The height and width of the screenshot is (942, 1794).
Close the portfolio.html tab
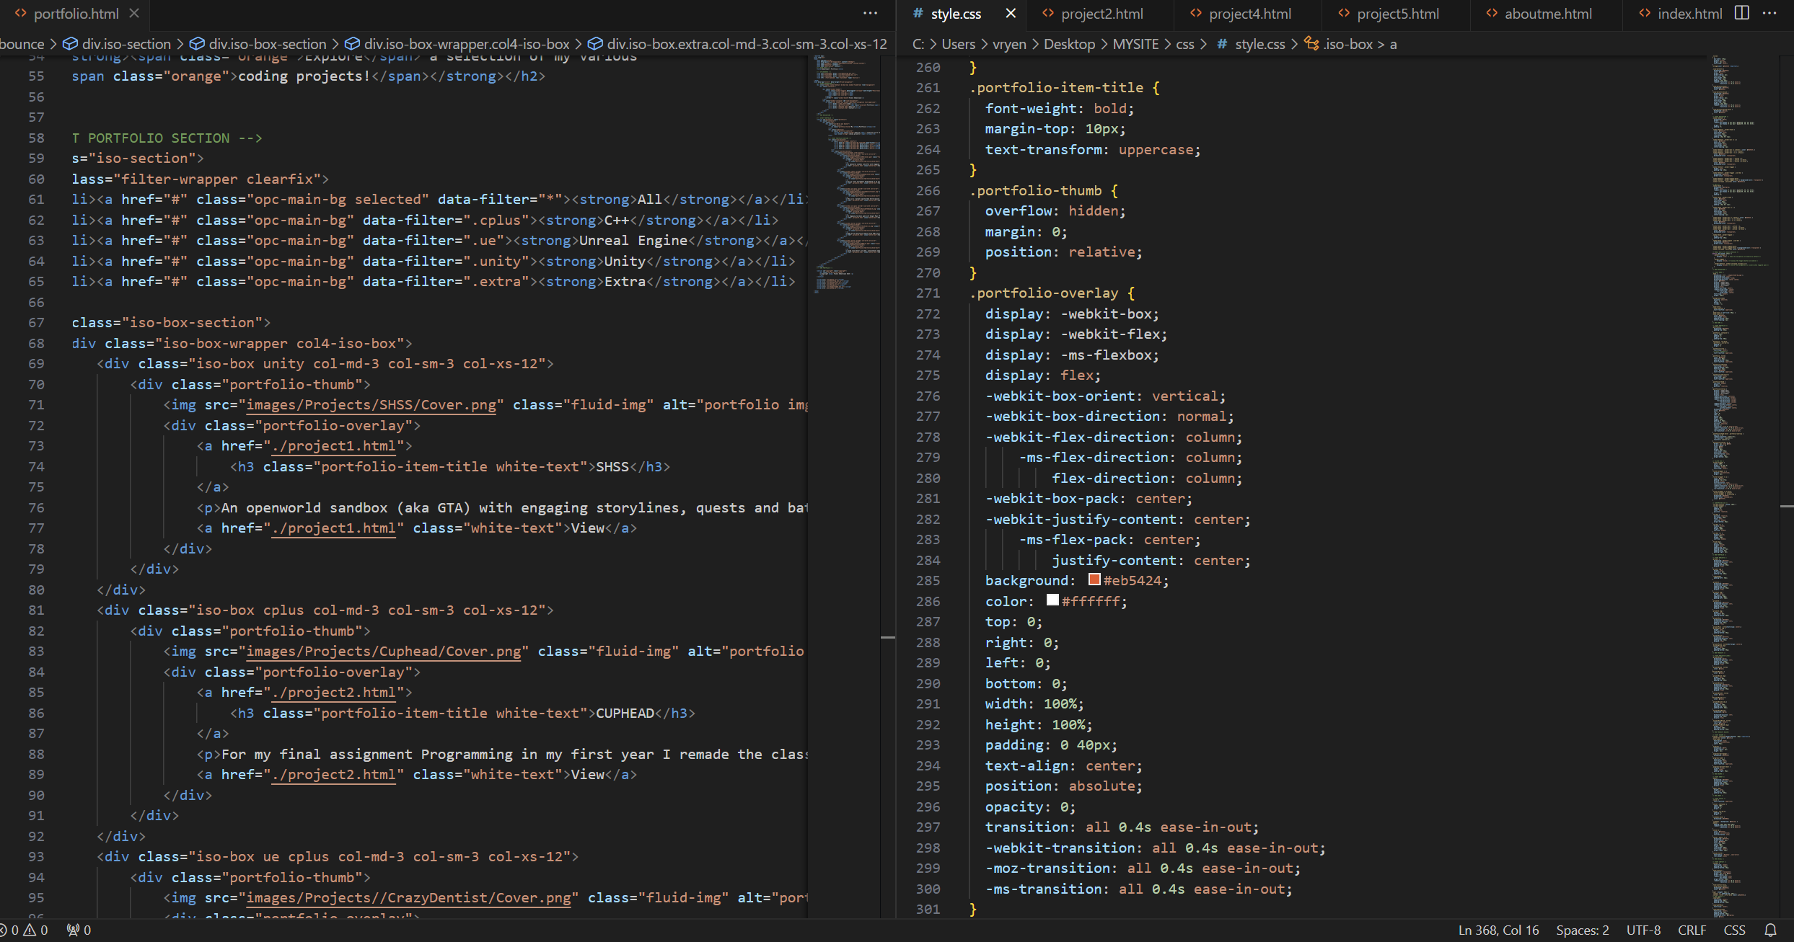(x=134, y=14)
